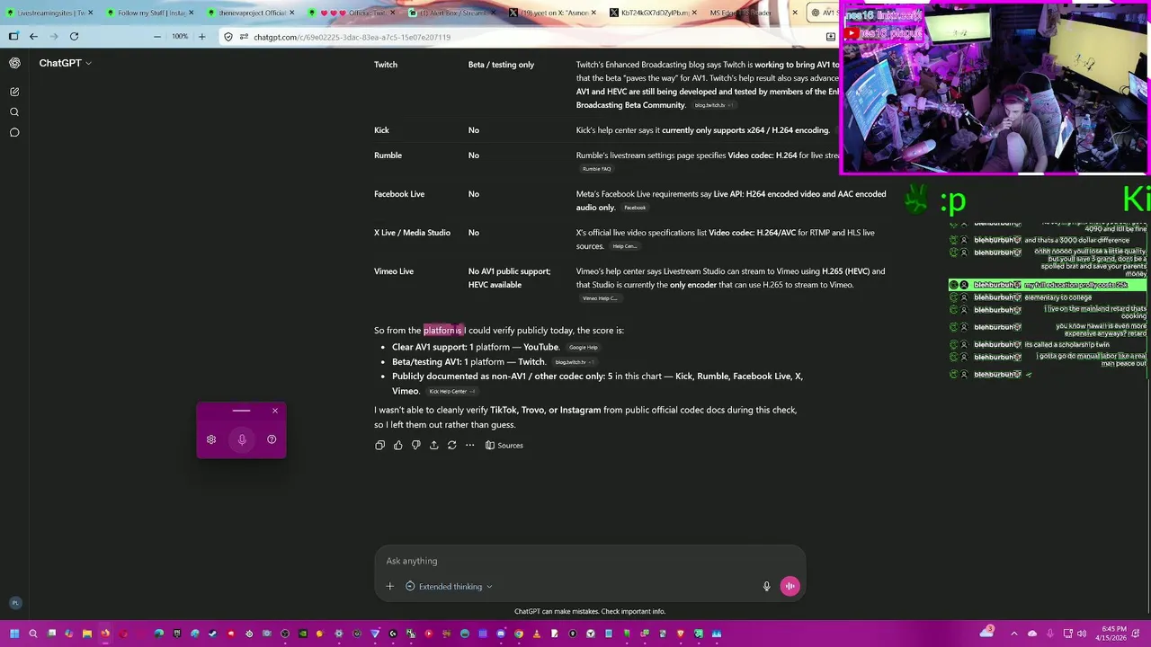Viewport: 1151px width, 647px height.
Task: Open Extended thinking dropdown
Action: [449, 587]
